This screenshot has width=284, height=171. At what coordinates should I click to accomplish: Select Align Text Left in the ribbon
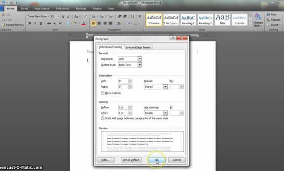pyautogui.click(x=93, y=23)
